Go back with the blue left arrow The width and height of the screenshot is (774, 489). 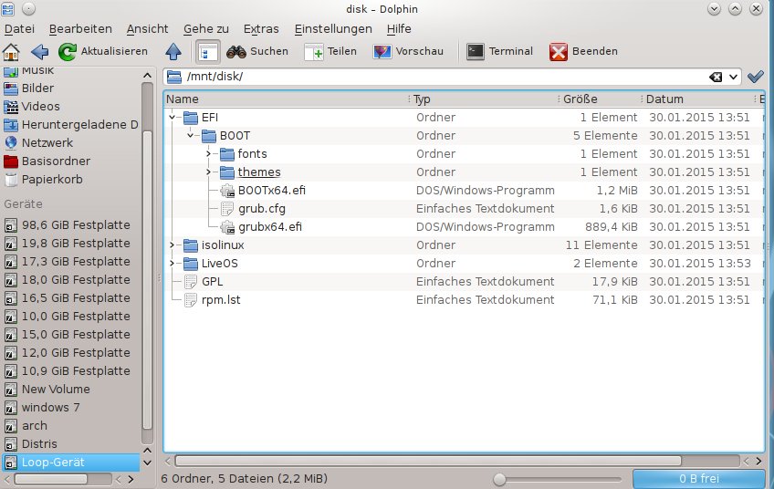(39, 51)
